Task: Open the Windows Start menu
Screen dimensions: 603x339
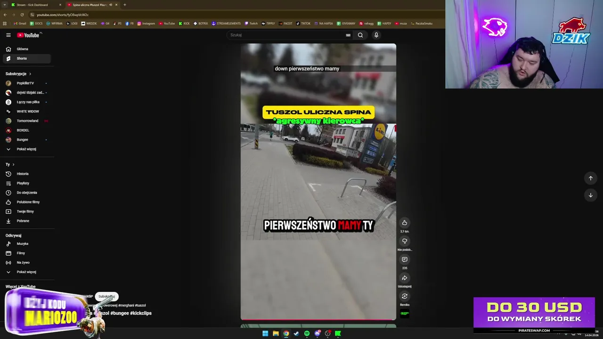Action: (265, 333)
